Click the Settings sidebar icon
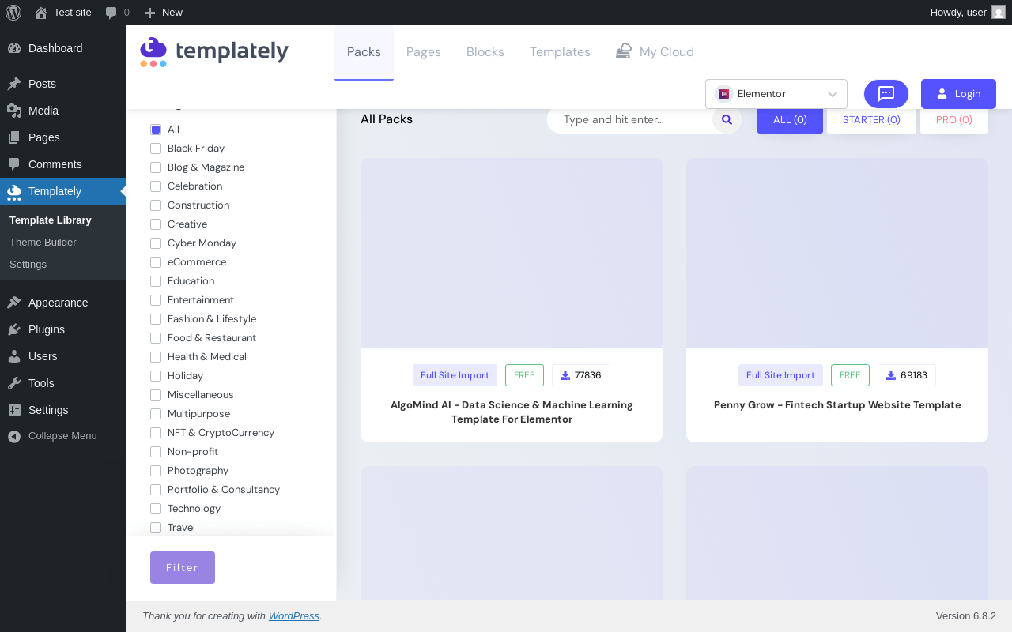Screen dimensions: 1012x632 [14, 410]
